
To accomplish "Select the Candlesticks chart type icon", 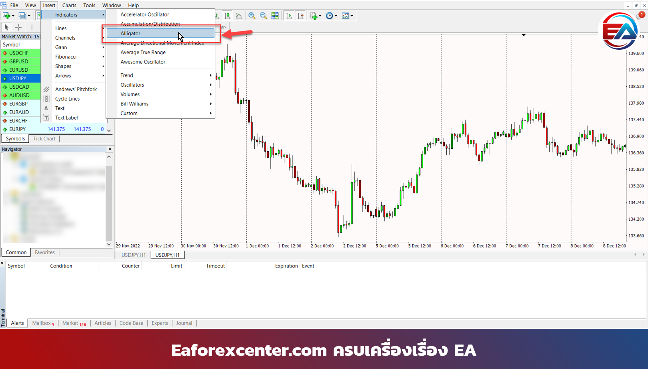I will [227, 16].
